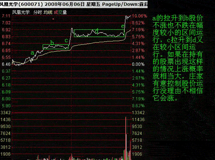This screenshot has width=215, height=160.
Task: Click the 6.46 opening price label
Action: click(6, 64)
